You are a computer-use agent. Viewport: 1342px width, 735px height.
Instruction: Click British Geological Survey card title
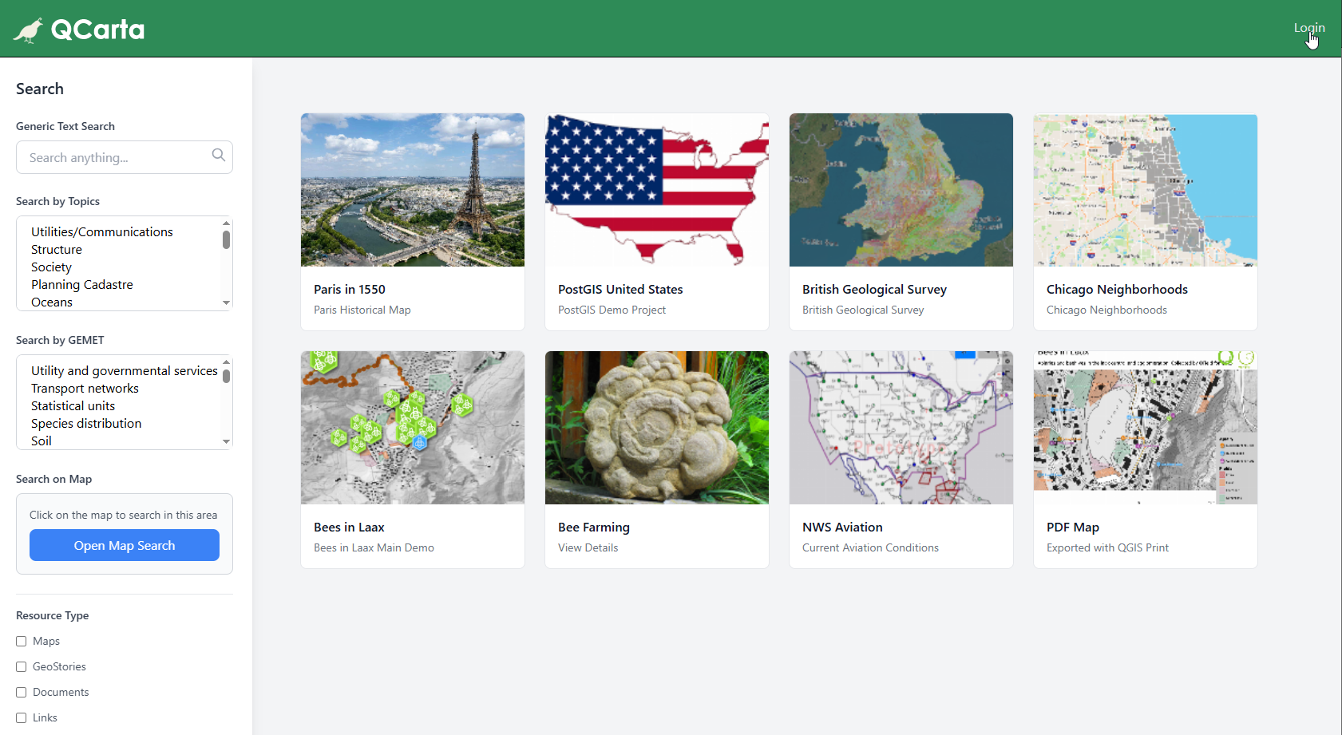[x=874, y=289]
